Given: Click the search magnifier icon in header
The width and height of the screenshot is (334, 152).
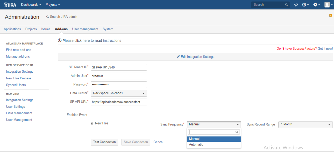Looking at the screenshot, I should pyautogui.click(x=286, y=5).
